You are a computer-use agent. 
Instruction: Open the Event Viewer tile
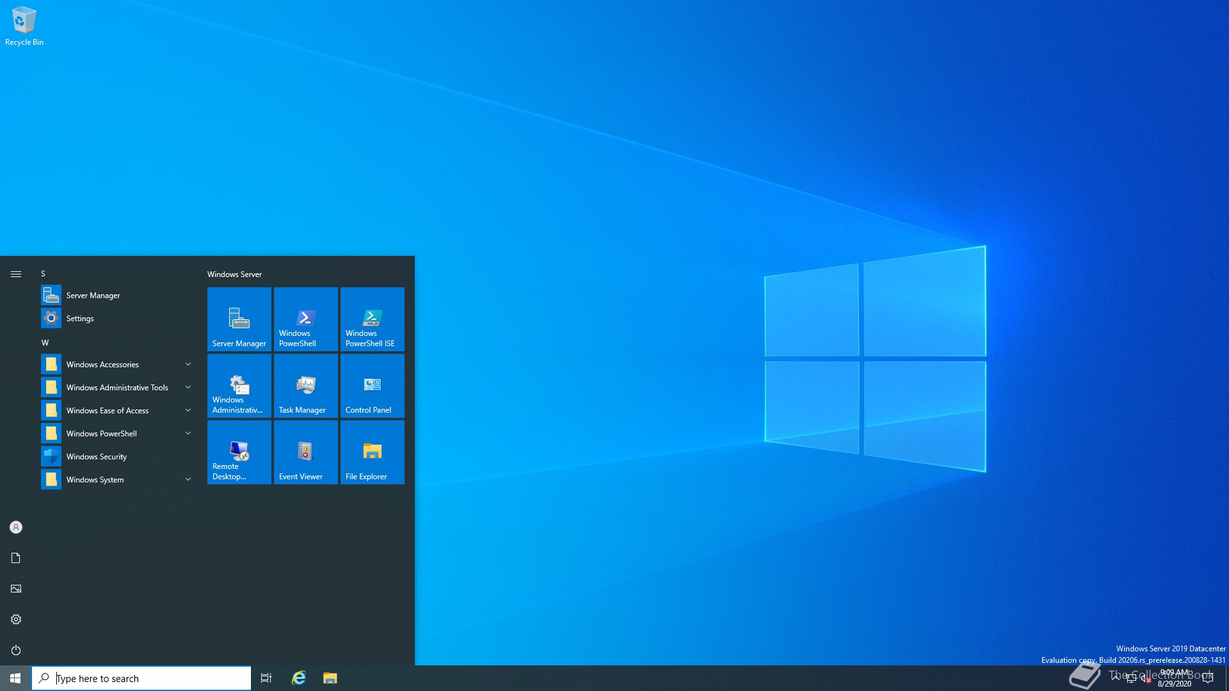tap(305, 452)
